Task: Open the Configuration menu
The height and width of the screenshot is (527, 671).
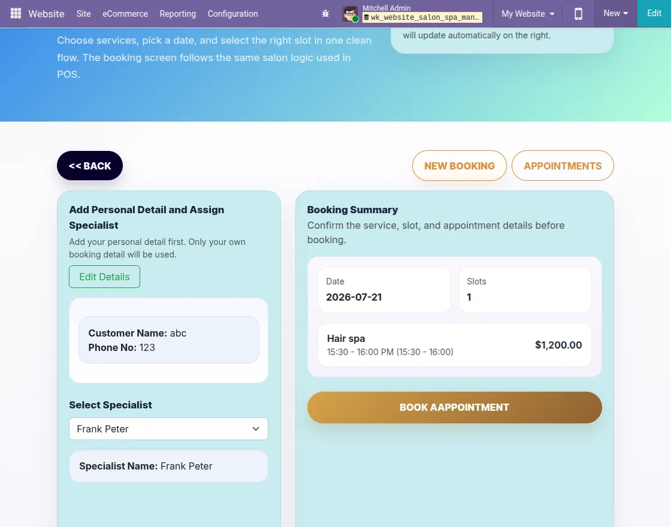Action: click(233, 14)
